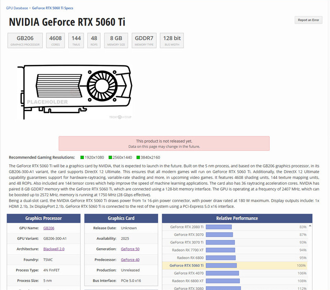This screenshot has height=290, width=330.
Task: Click the 4N FinFET process type value
Action: (51, 270)
